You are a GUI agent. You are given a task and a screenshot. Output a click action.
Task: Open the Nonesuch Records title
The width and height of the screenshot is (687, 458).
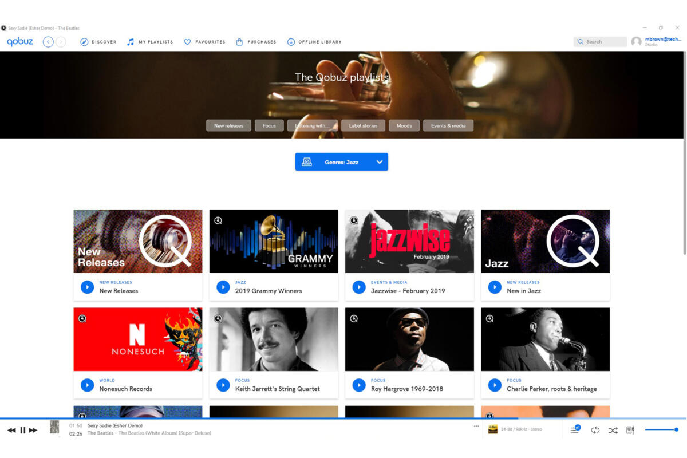[x=125, y=389]
